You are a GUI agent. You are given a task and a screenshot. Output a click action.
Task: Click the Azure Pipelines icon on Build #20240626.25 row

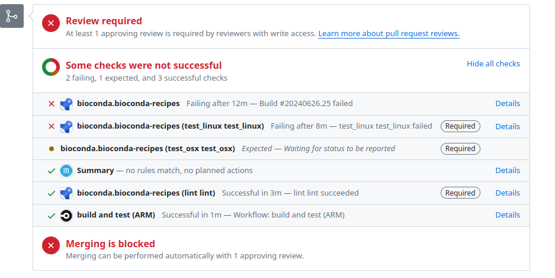click(x=66, y=104)
